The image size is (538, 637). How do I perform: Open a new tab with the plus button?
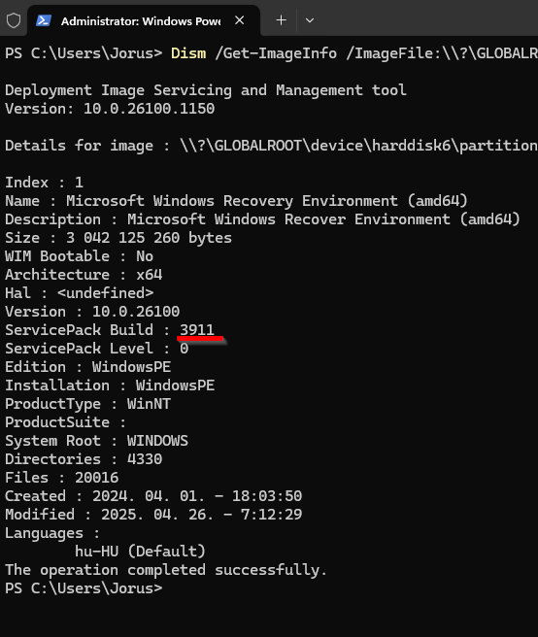(281, 20)
